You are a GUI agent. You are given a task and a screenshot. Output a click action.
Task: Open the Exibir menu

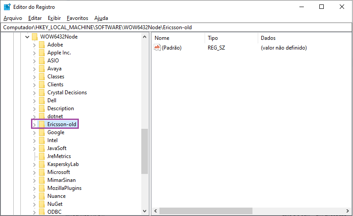(x=54, y=18)
